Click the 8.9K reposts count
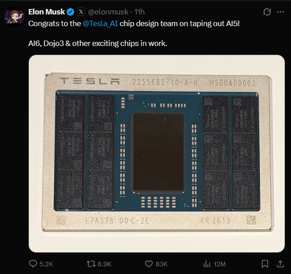291x274 pixels. point(104,264)
